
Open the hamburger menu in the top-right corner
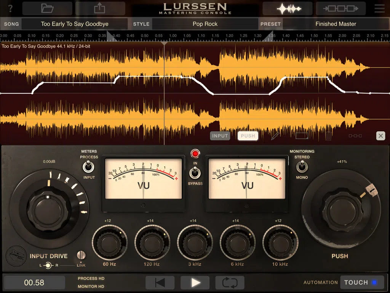click(x=380, y=8)
